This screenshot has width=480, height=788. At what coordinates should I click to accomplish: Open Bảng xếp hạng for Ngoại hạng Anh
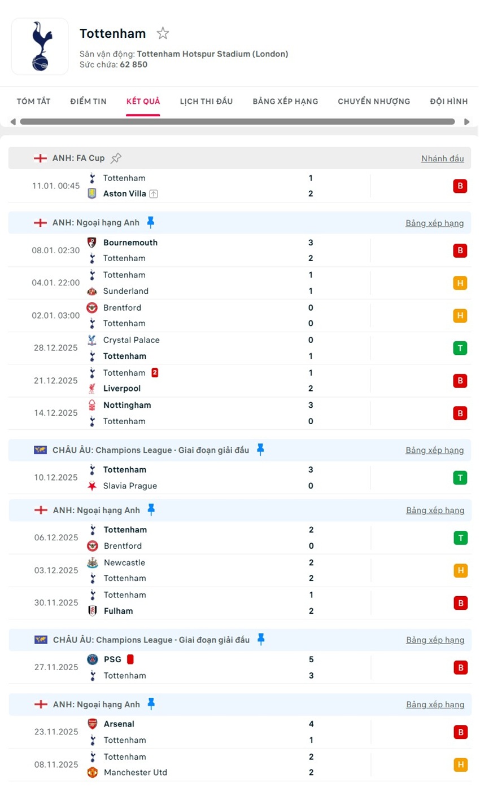[435, 223]
